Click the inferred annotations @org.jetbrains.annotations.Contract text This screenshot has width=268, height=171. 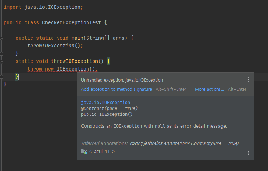184,143
